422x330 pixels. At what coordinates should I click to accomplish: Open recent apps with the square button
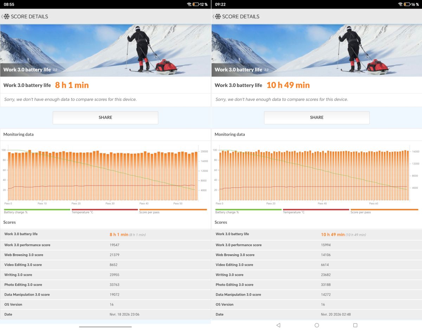point(355,325)
